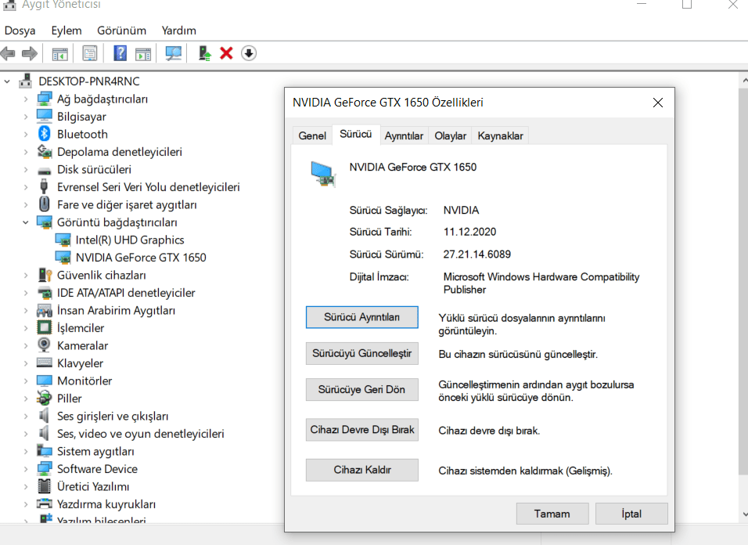
Task: Expand the Ses girişleri ve çıkışları node
Action: click(26, 416)
